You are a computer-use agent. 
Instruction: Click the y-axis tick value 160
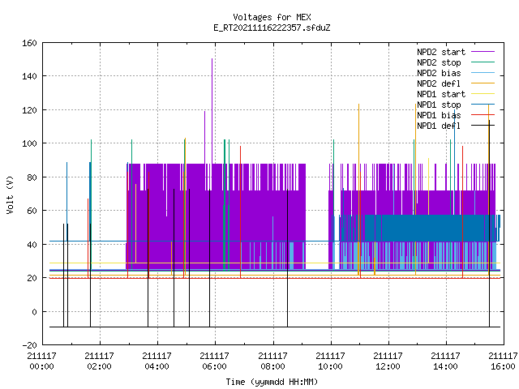pyautogui.click(x=29, y=43)
